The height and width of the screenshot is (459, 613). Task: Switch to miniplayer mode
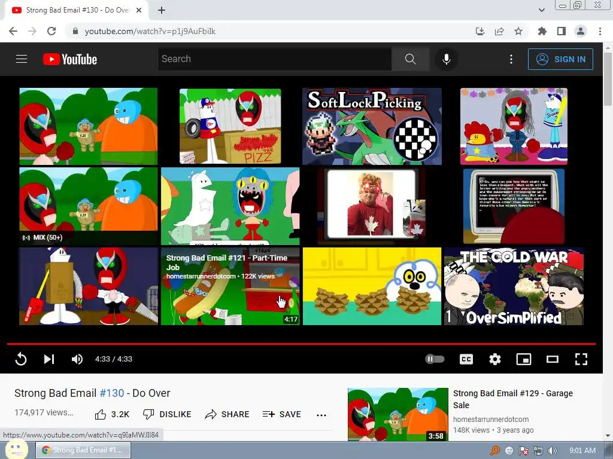523,359
